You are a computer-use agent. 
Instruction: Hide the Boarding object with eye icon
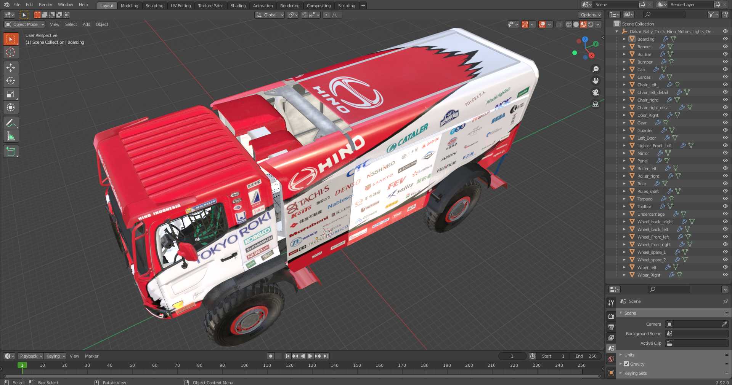[x=725, y=39]
